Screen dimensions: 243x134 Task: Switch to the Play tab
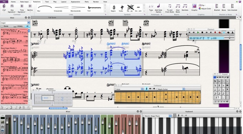pyautogui.click(x=55, y=2)
